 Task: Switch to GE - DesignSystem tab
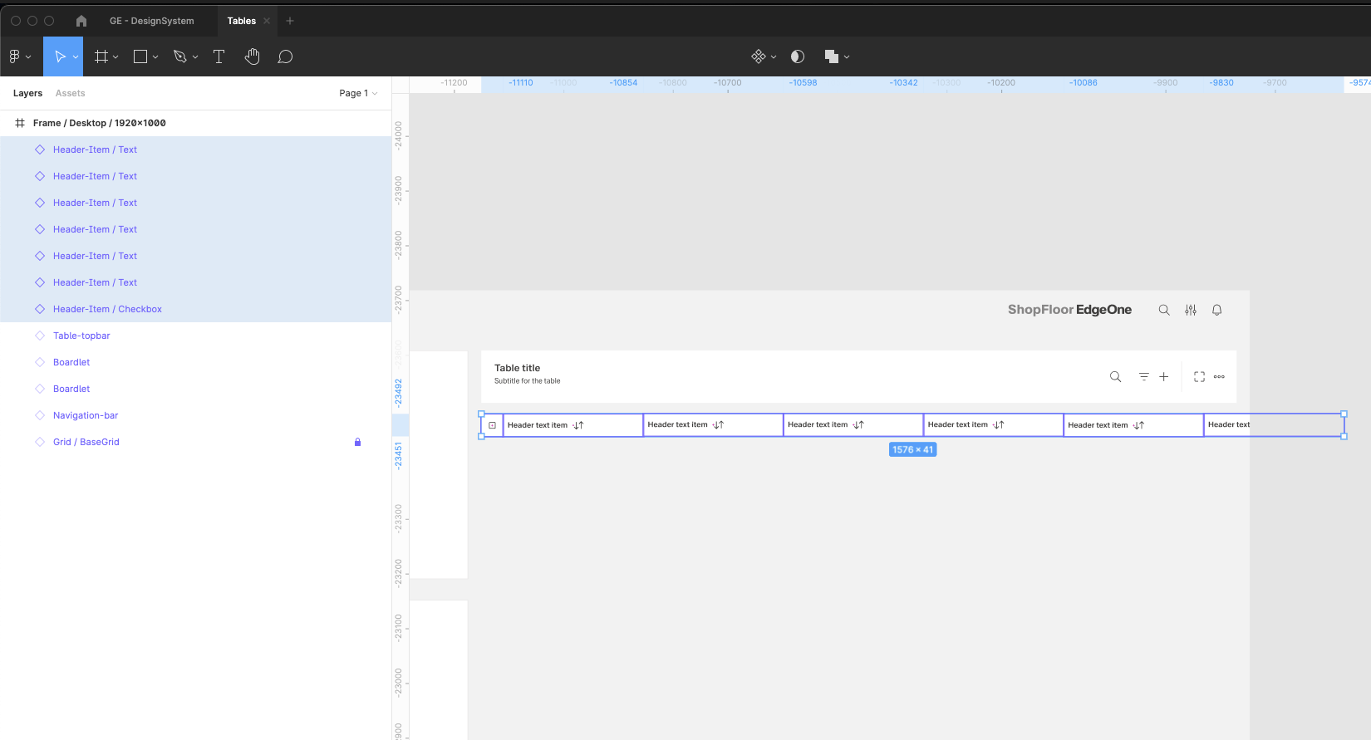[x=151, y=21]
